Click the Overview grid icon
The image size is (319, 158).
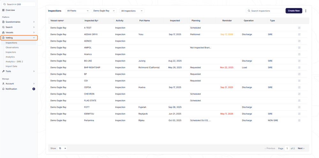point(3,10)
